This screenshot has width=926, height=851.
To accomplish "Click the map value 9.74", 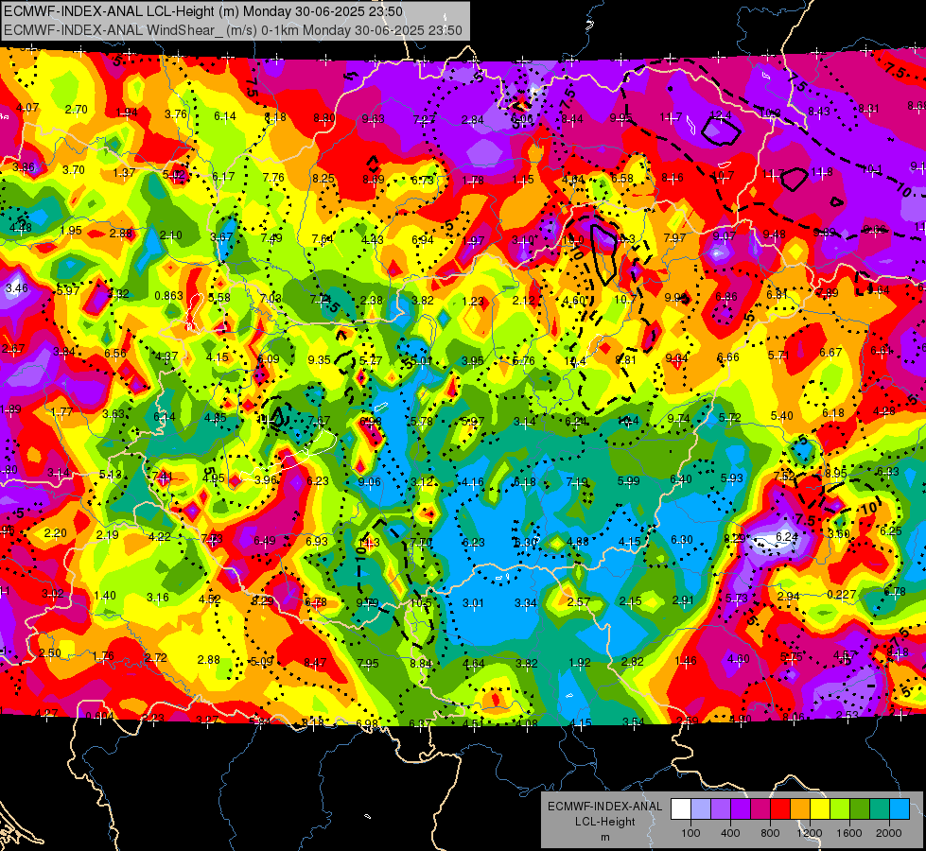I will [x=678, y=418].
